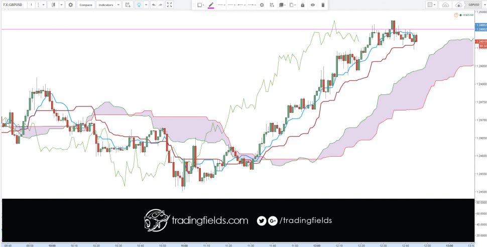Click the load chart cloud-download icon
The width and height of the screenshot is (487, 247).
445,5
